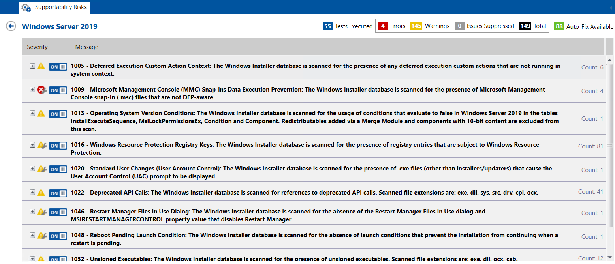The height and width of the screenshot is (264, 615).
Task: Toggle ON switch for 1052 Unsigned Executables
Action: (58, 260)
